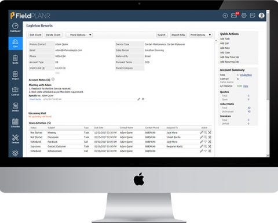
Task: Select Add Task in Quick Actions
Action: coord(225,39)
